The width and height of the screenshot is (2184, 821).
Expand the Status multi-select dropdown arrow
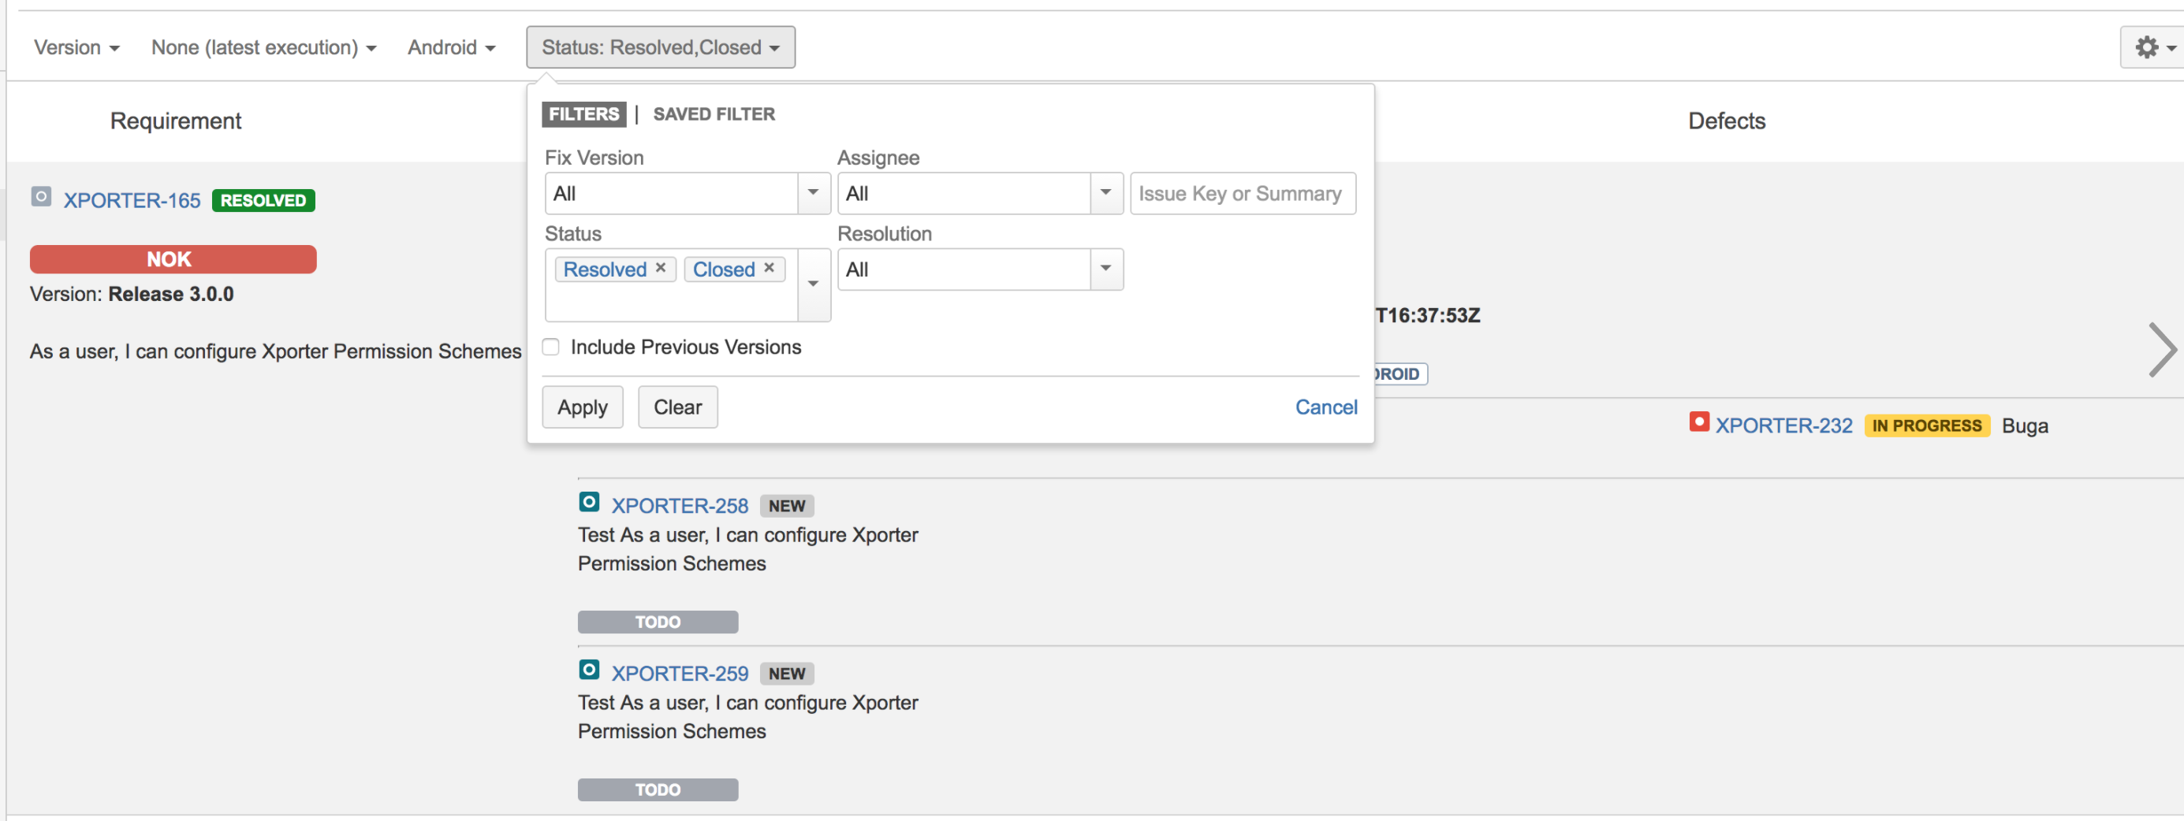[814, 284]
